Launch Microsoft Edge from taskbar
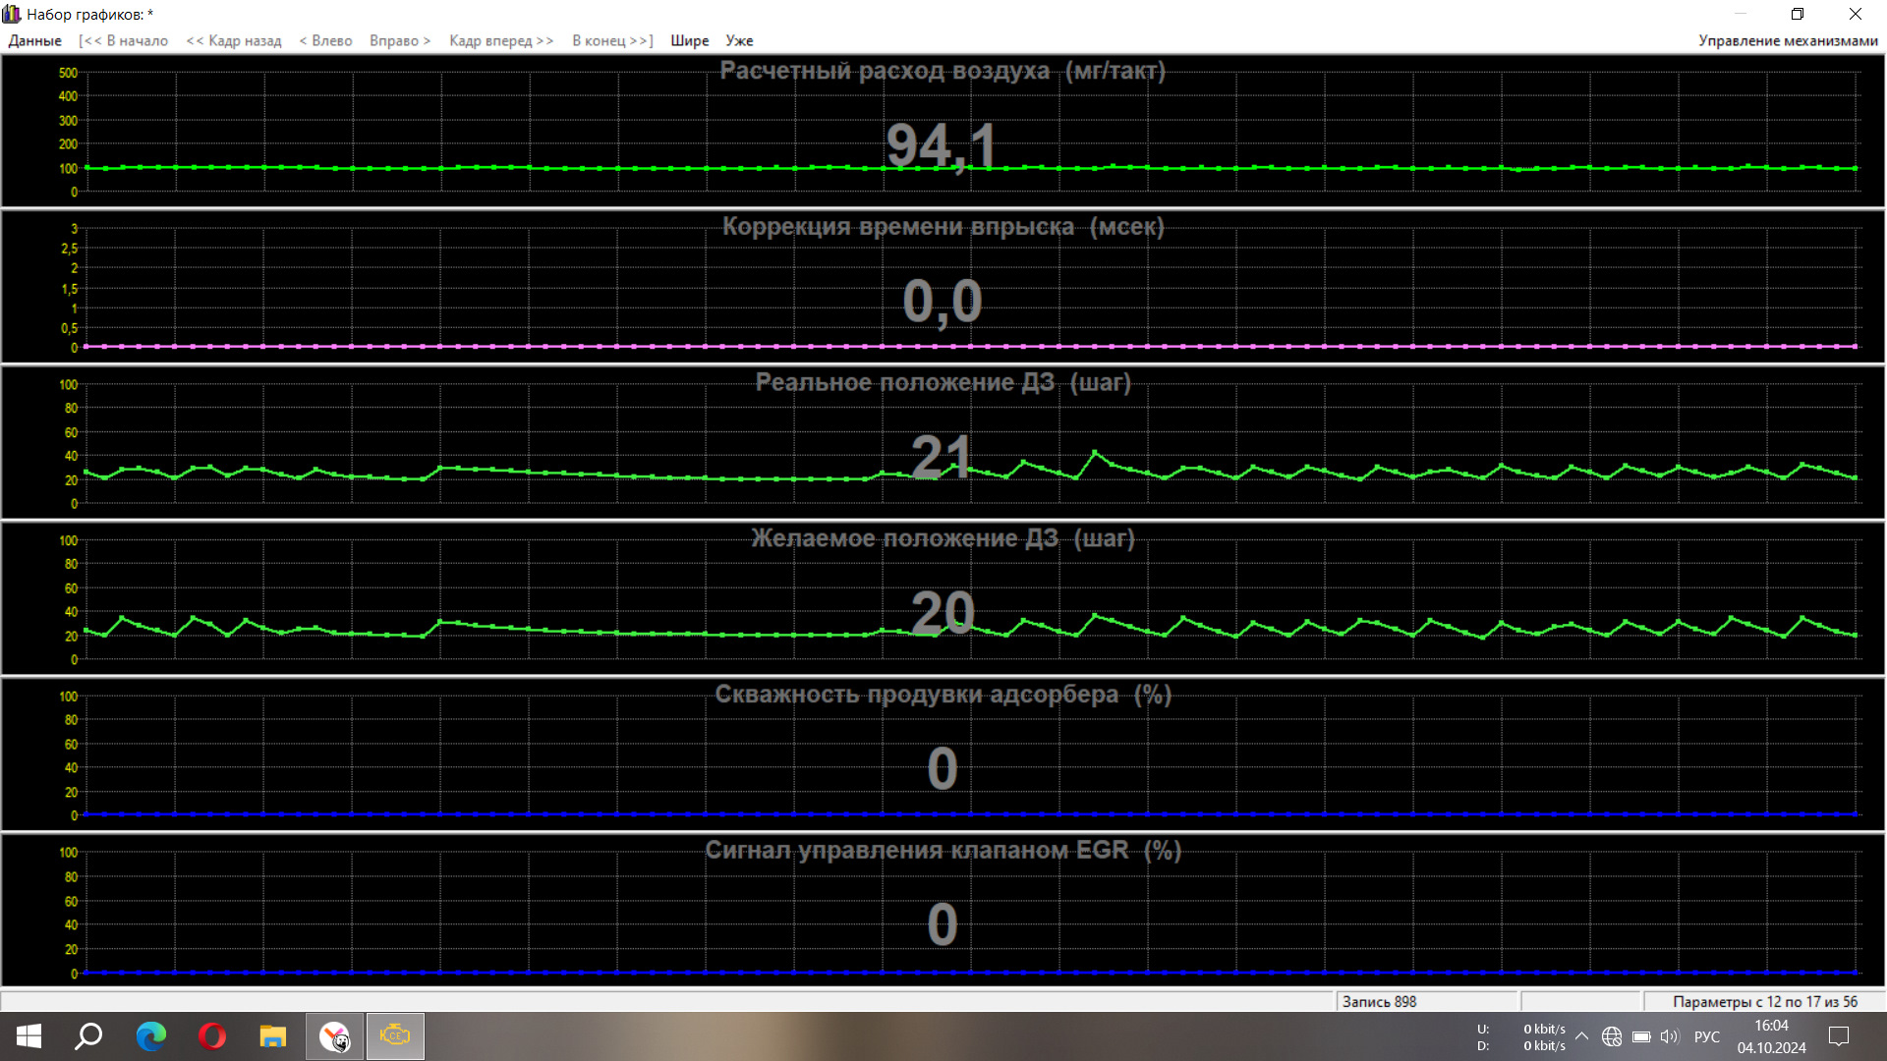The height and width of the screenshot is (1061, 1887). click(x=150, y=1036)
